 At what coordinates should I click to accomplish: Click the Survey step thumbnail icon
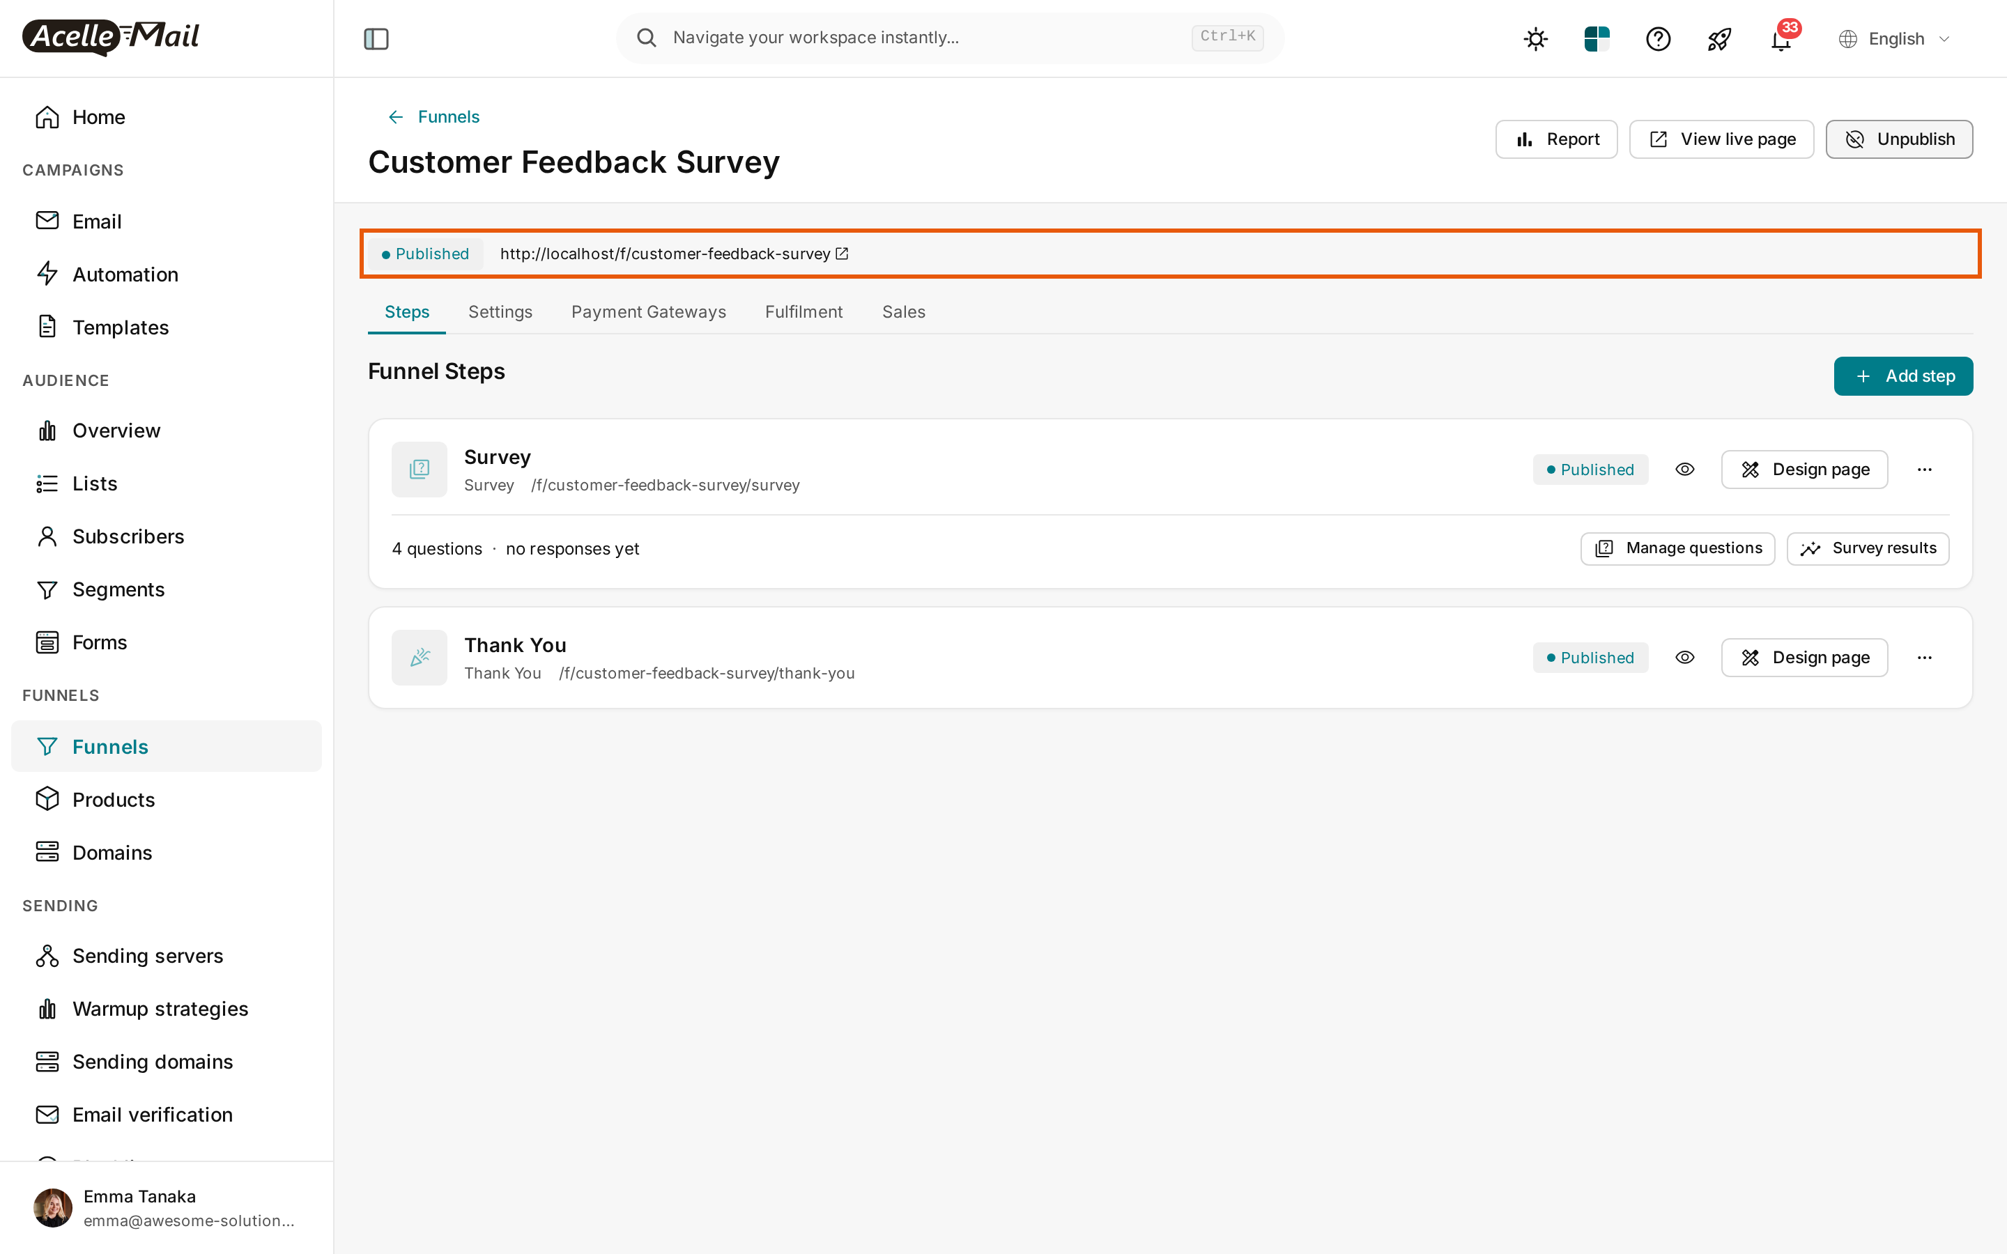(419, 470)
